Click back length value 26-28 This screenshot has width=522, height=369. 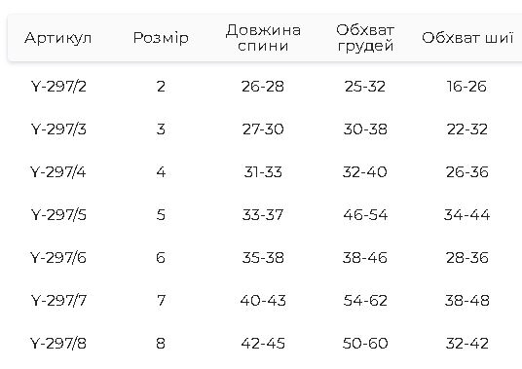pos(263,87)
